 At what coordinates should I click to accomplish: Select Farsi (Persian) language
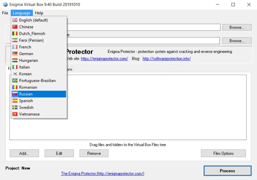[39, 40]
